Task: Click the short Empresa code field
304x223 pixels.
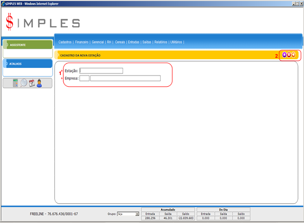Action: click(x=84, y=78)
